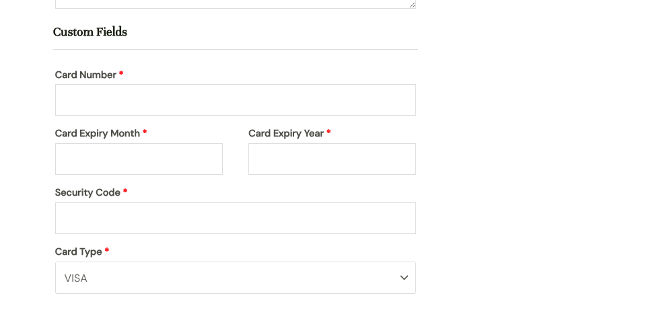Click the required marker beside Security Code

pos(125,192)
